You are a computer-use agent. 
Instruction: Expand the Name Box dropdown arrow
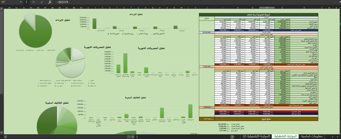pyautogui.click(x=21, y=2)
